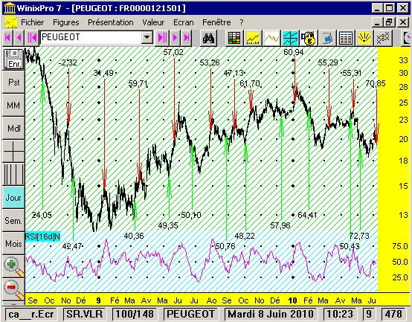The image size is (412, 322).
Task: Click the binoculars search icon
Action: click(x=209, y=38)
